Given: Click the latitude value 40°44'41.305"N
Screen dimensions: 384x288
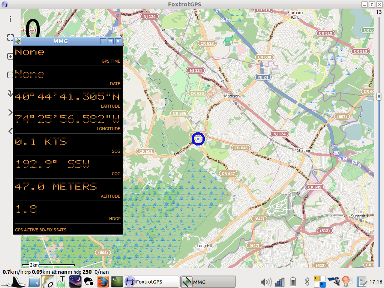Looking at the screenshot, I should point(67,96).
